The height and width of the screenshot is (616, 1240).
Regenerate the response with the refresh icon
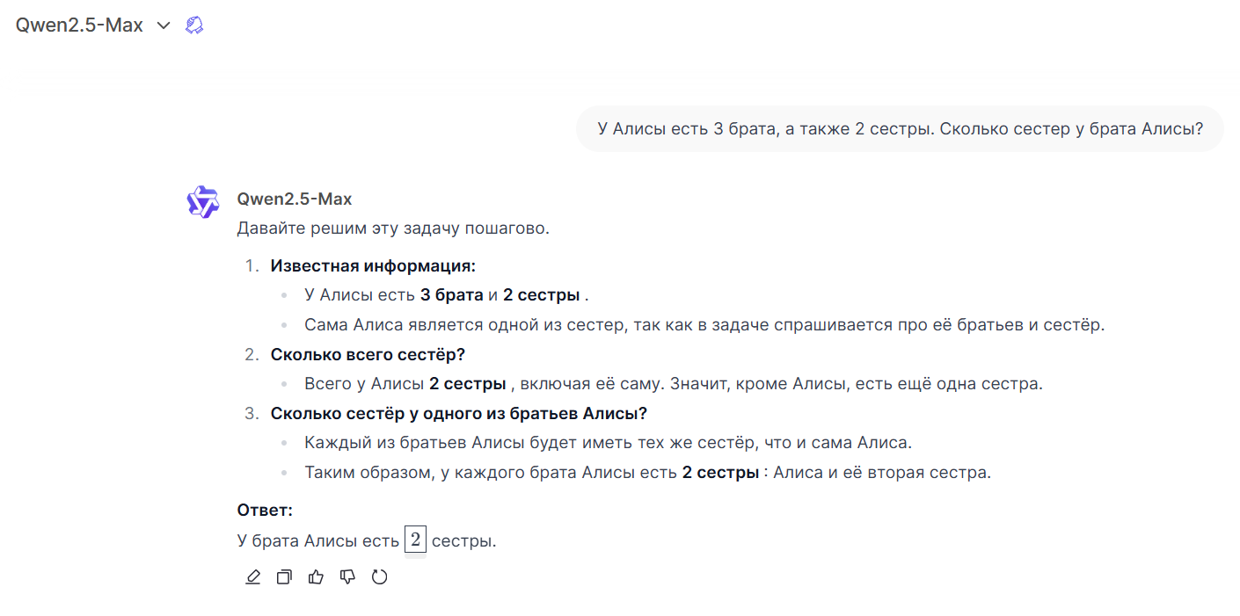(x=379, y=576)
